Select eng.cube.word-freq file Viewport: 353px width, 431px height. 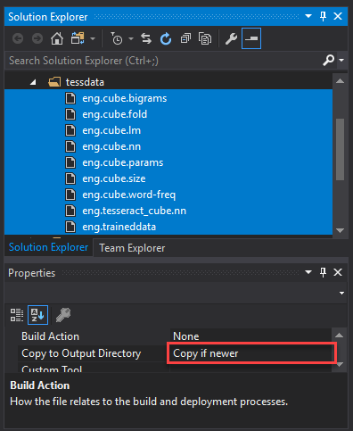click(129, 195)
